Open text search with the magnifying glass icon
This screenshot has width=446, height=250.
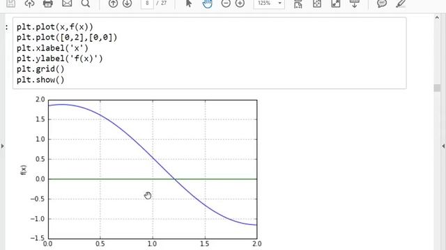85,3
